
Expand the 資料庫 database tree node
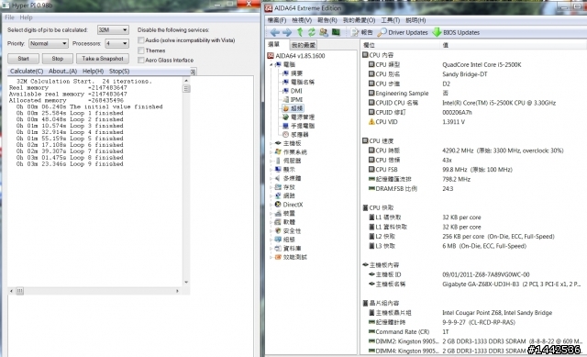(x=271, y=249)
